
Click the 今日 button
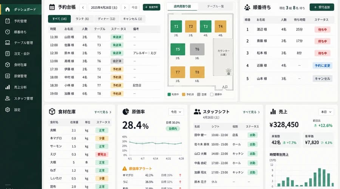point(134,8)
